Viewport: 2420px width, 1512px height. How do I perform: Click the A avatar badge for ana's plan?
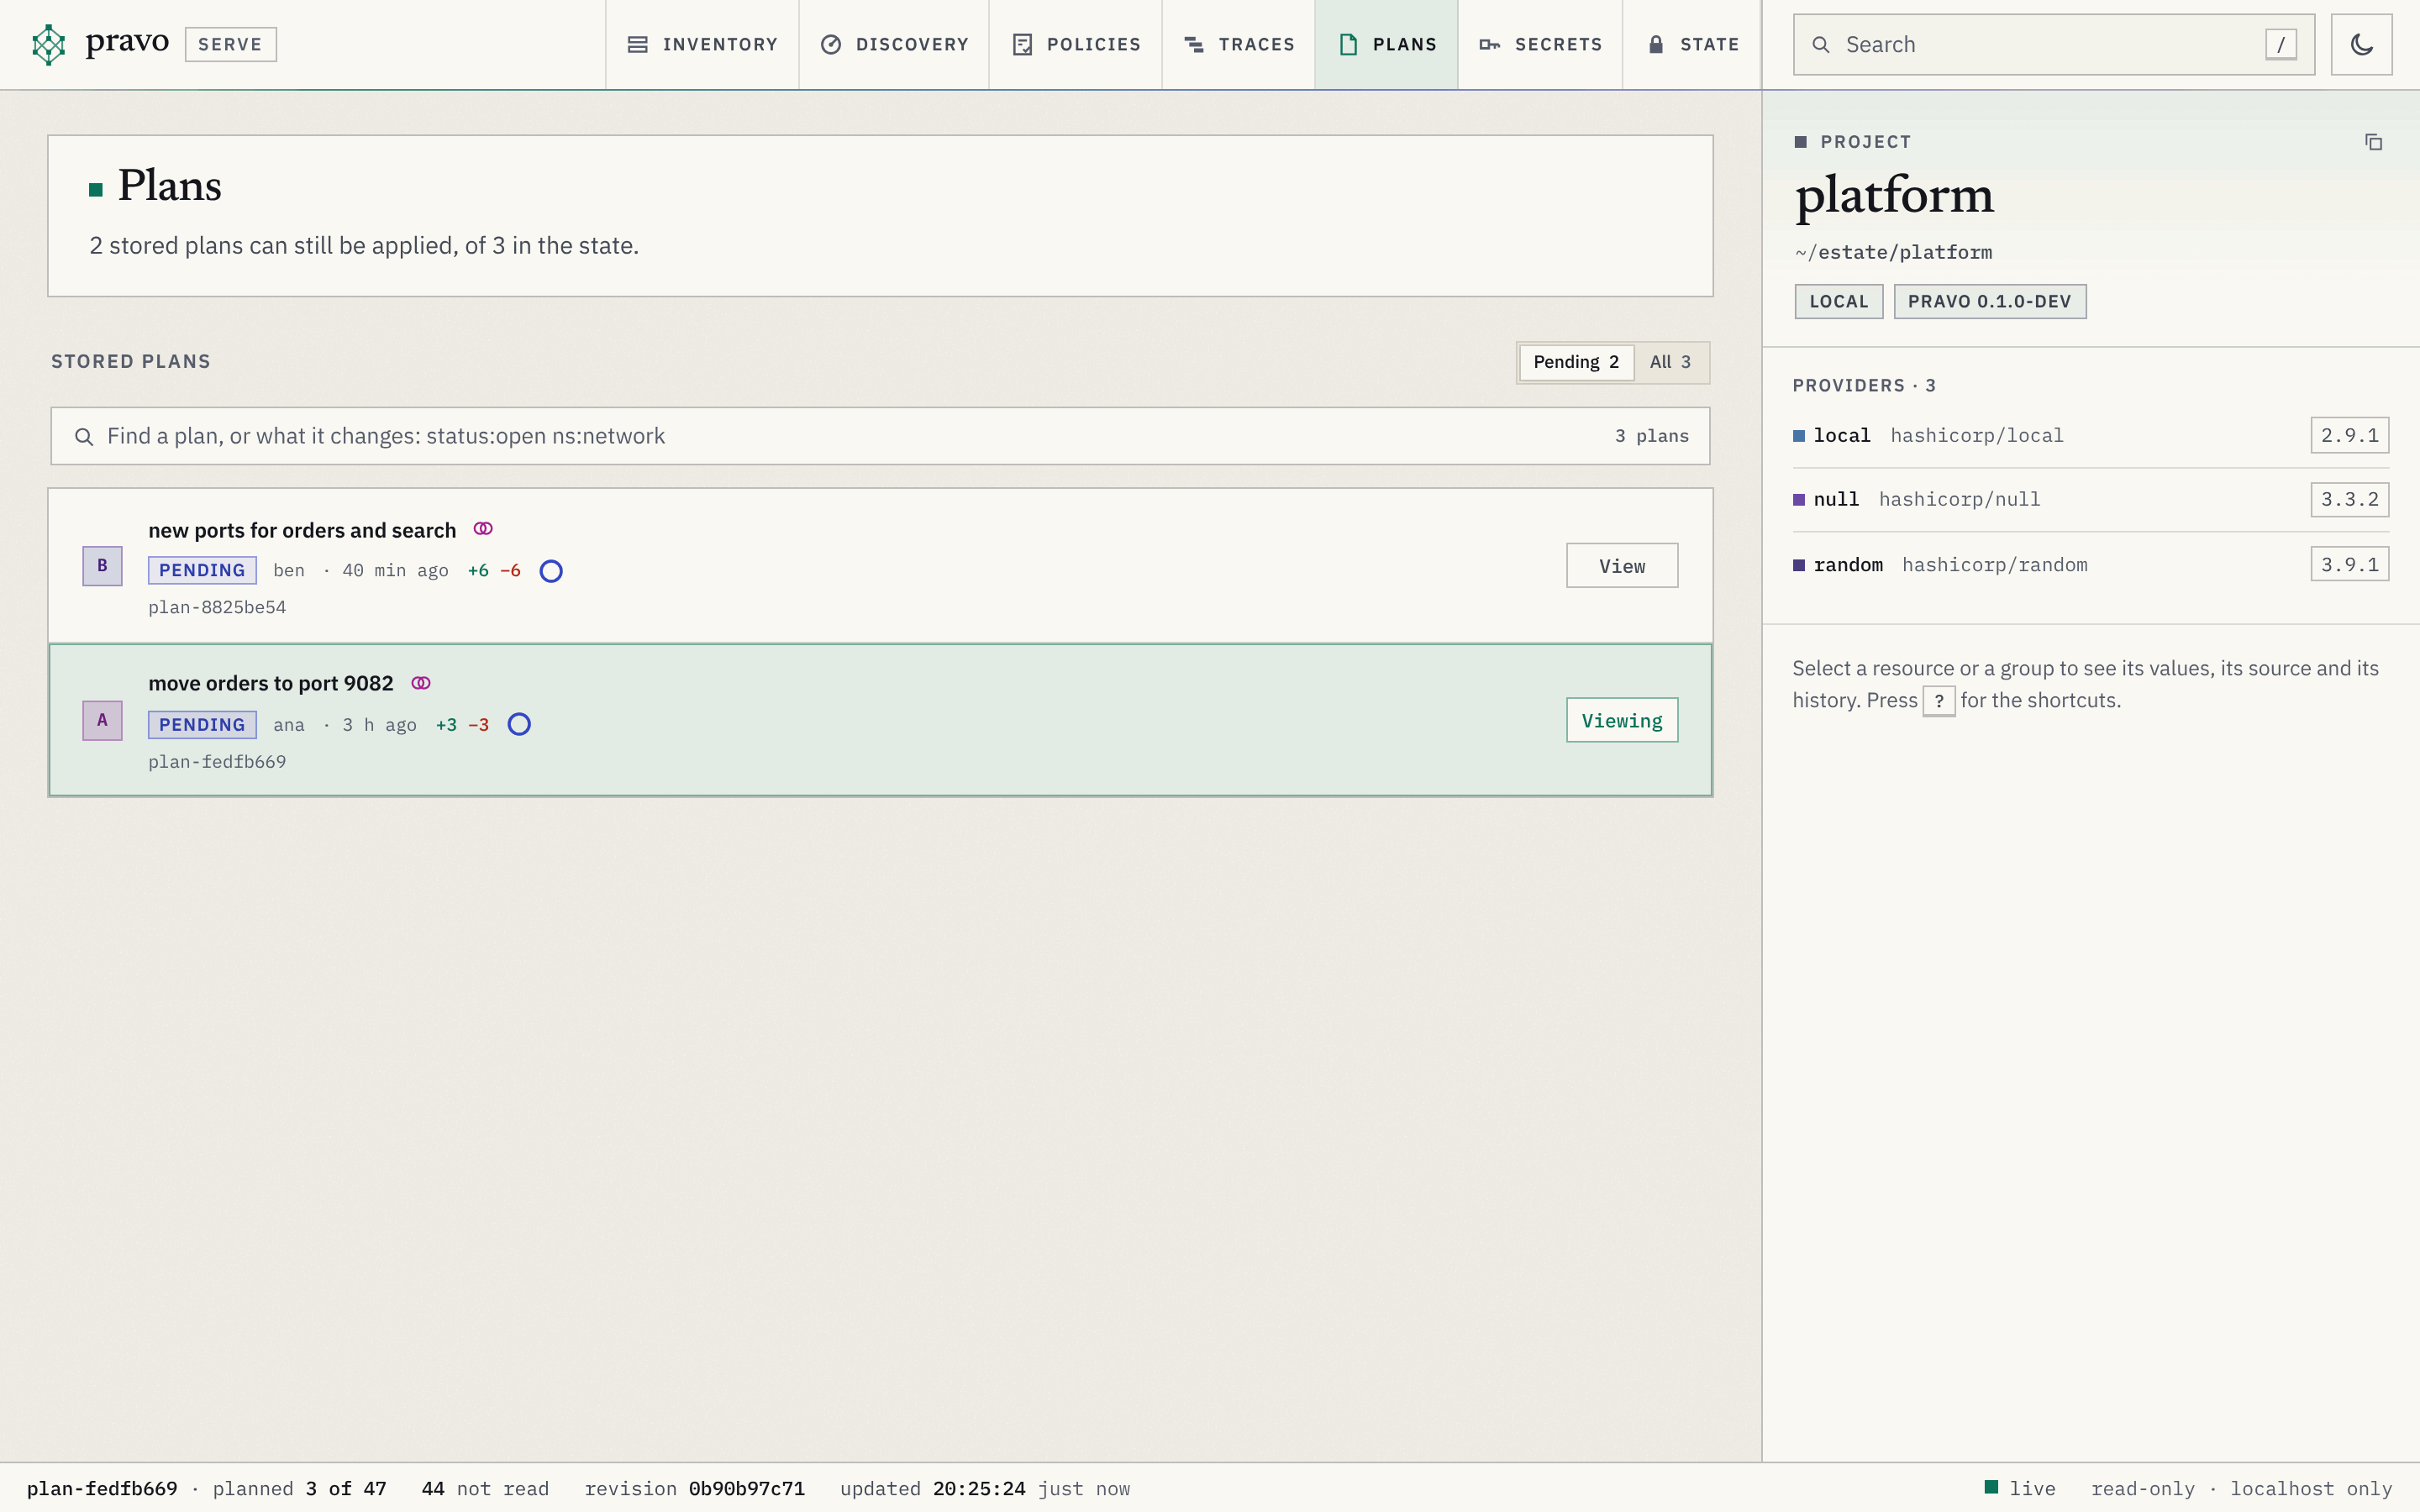coord(102,720)
